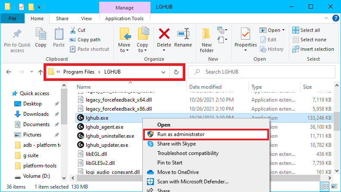Viewport: 341px width, 192px height.
Task: Click the Copy ribbon button
Action: pos(41,37)
